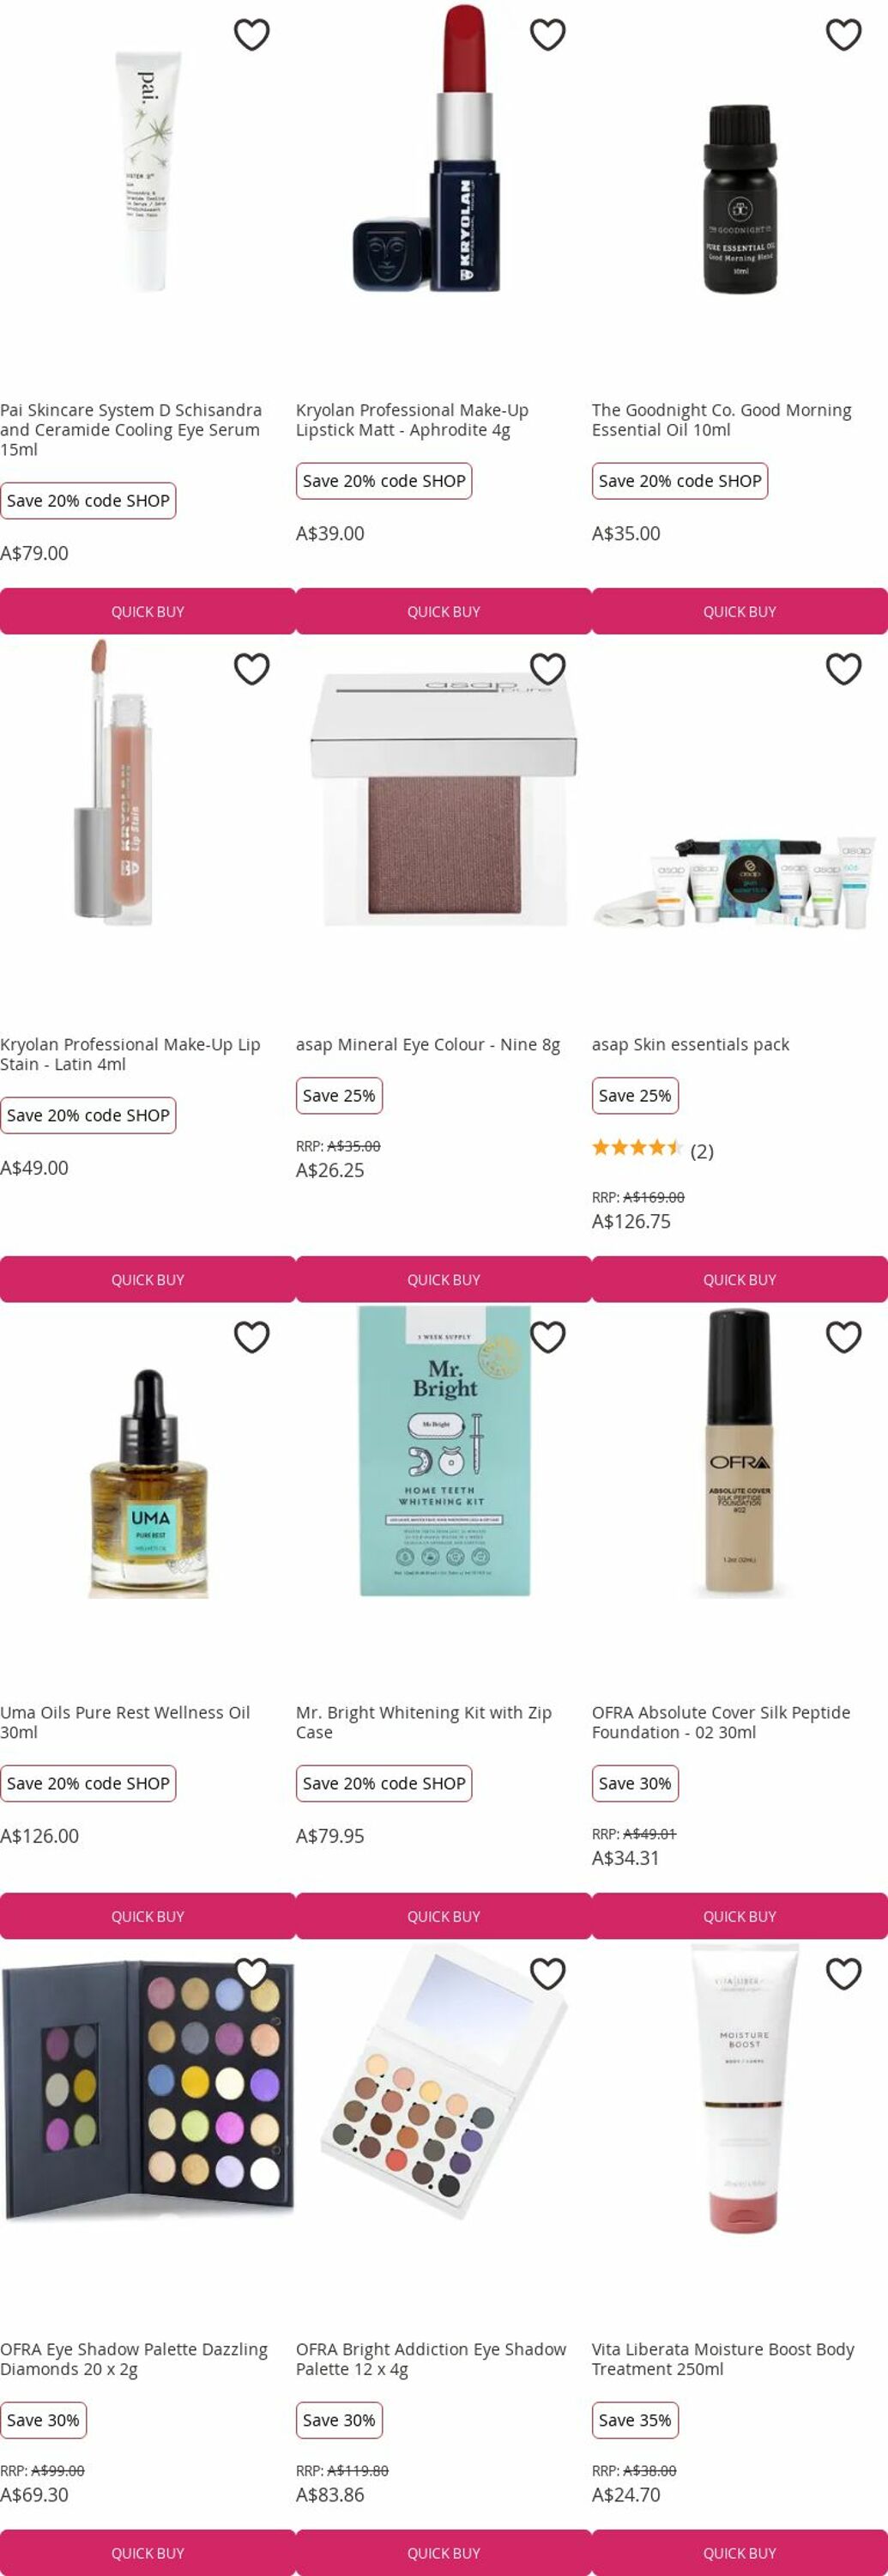Quick buy Mr. Bright Whitening Kit
The width and height of the screenshot is (888, 2576).
(x=444, y=1916)
